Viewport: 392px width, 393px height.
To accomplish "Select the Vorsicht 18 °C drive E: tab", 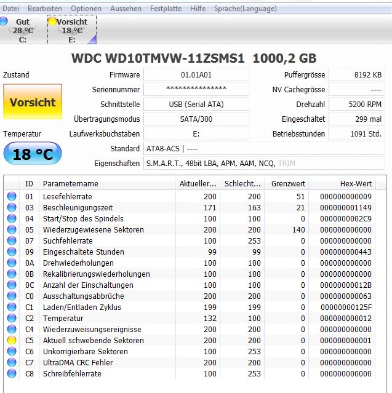I will [72, 30].
